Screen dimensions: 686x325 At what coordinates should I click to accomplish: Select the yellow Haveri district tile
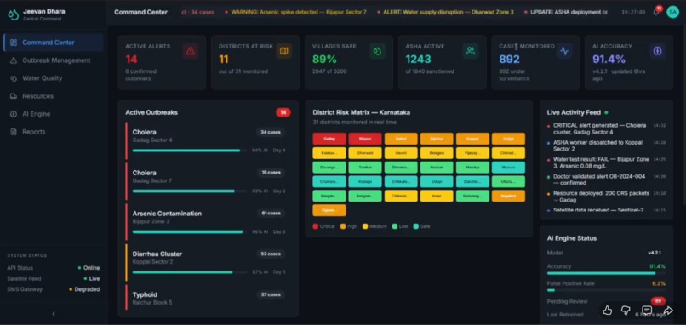[401, 153]
